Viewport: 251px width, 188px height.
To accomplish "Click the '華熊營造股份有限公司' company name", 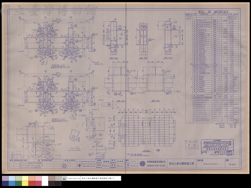I will tap(156, 162).
